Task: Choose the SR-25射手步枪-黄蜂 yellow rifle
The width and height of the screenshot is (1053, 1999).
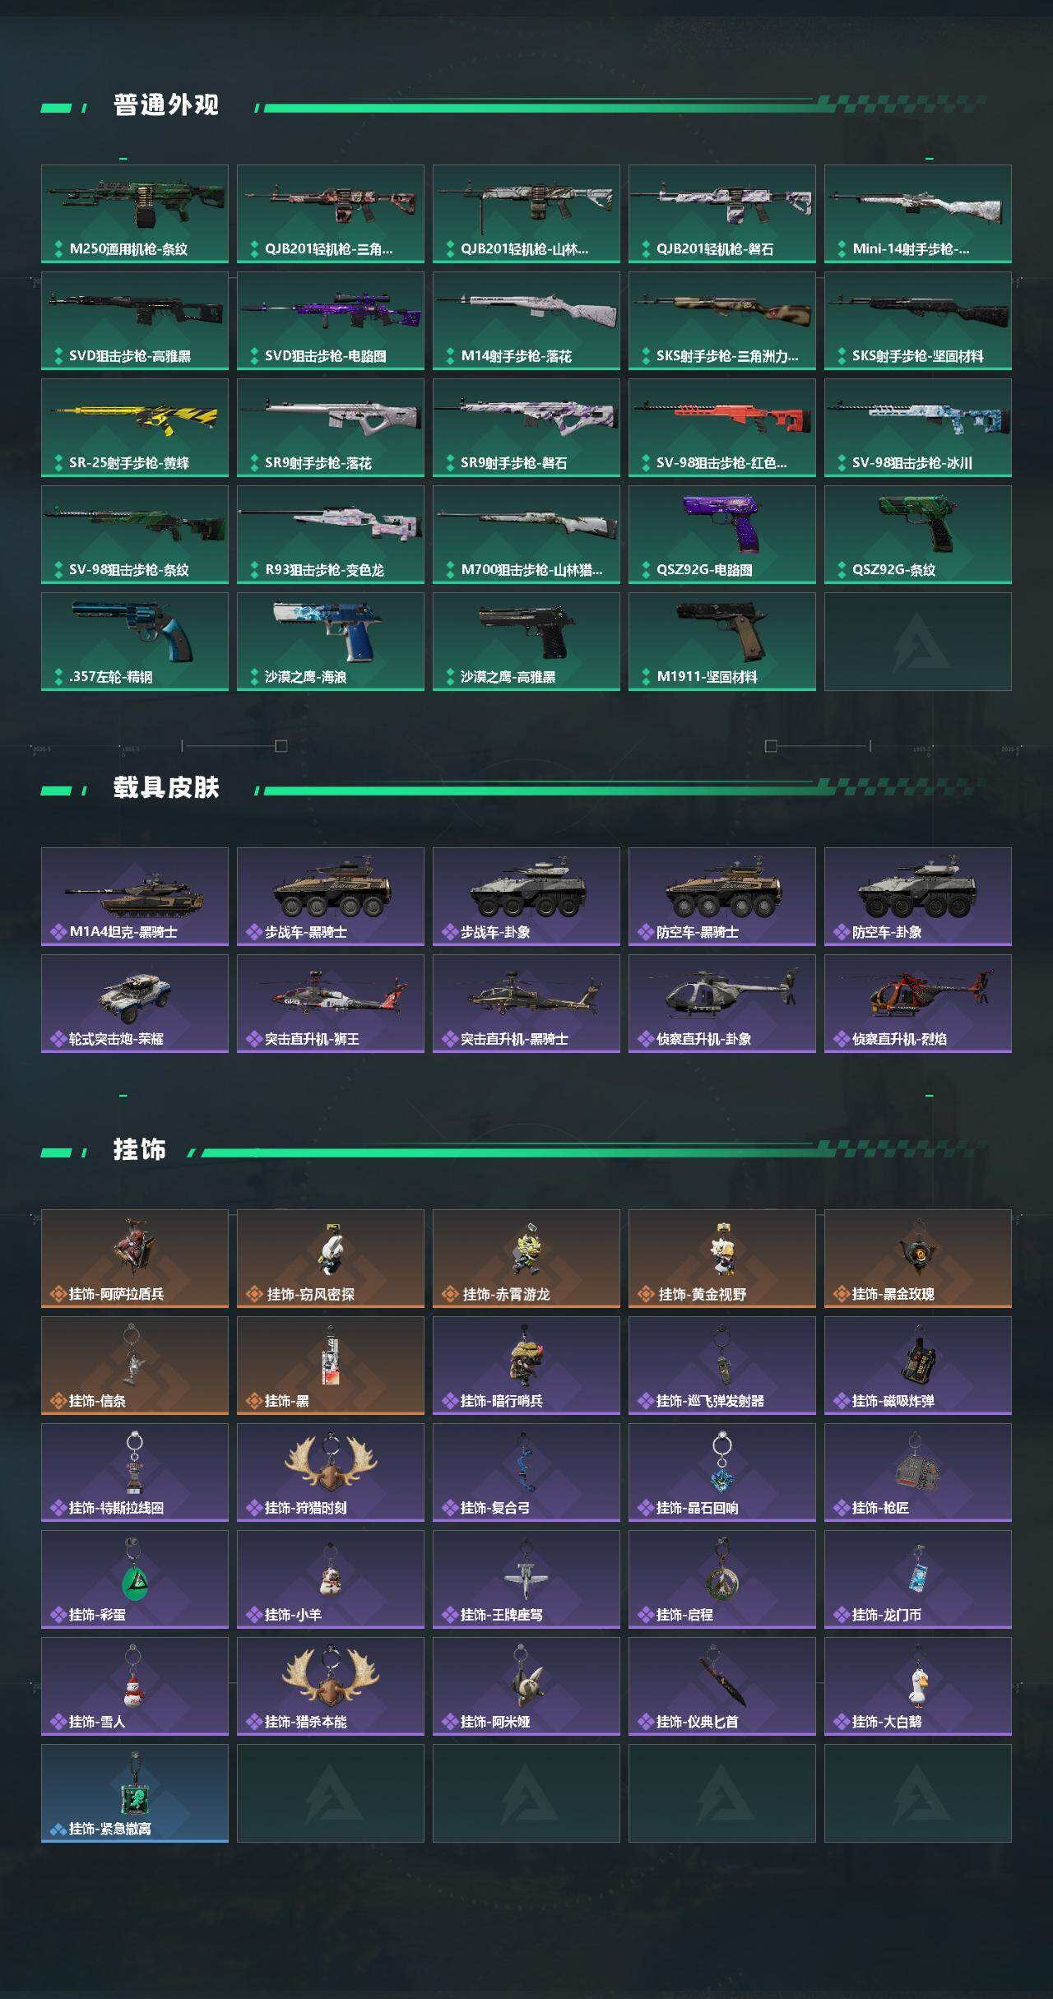Action: (135, 428)
